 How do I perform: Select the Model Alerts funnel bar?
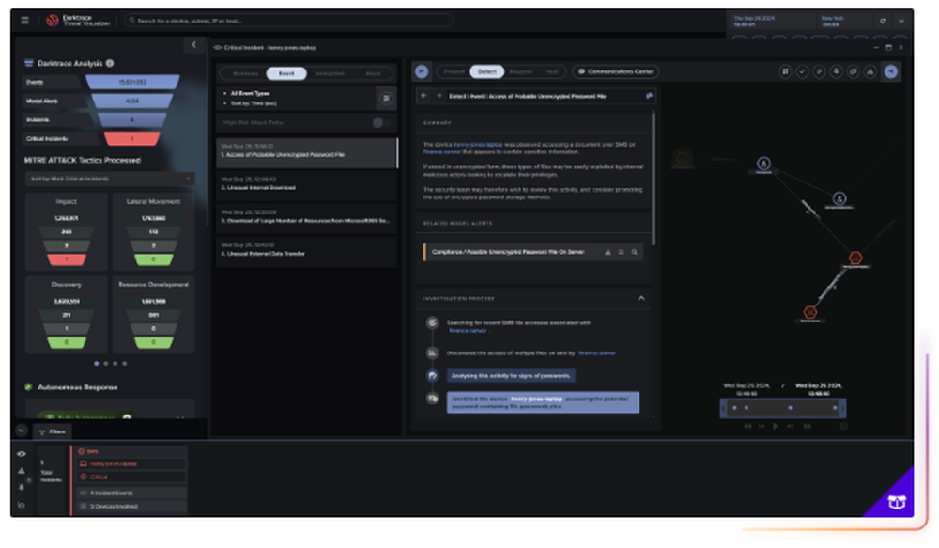pyautogui.click(x=132, y=101)
